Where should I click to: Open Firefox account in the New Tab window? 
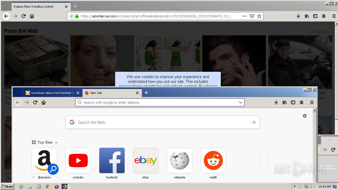[x=302, y=102]
